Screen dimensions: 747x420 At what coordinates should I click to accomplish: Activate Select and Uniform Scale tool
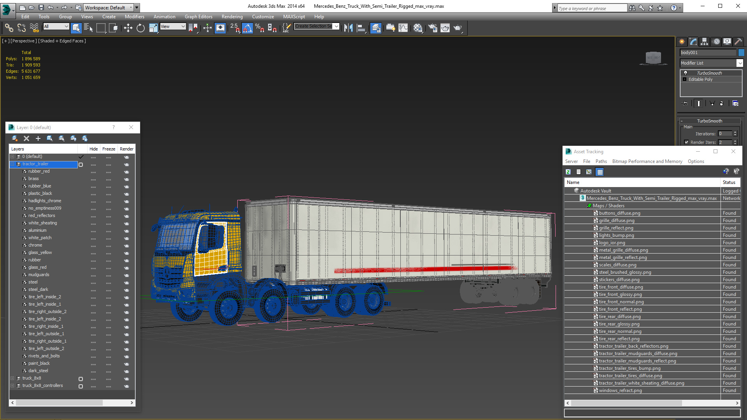pos(153,28)
